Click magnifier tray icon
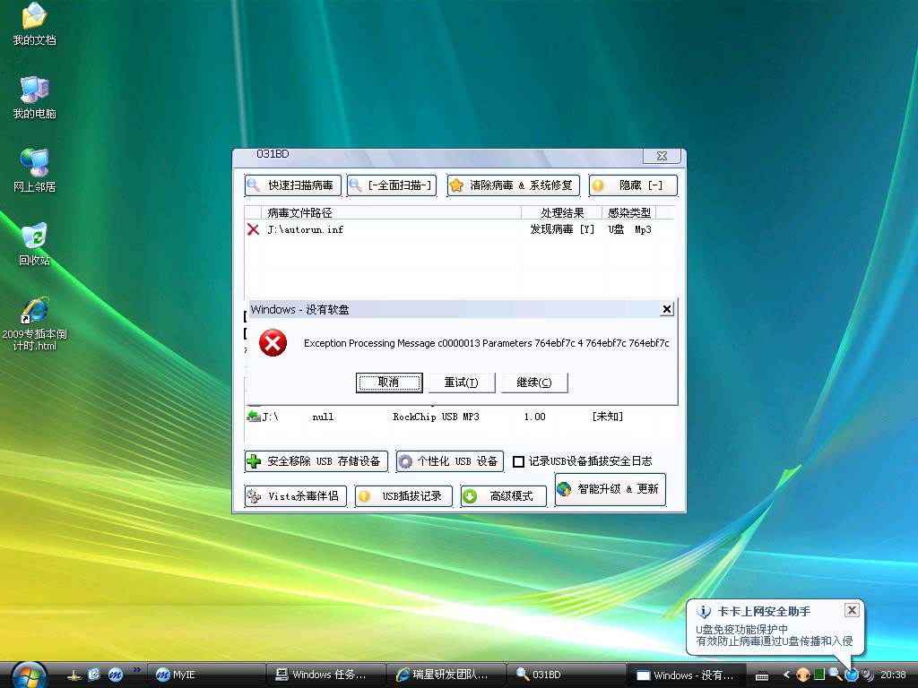This screenshot has height=688, width=918. pyautogui.click(x=835, y=675)
